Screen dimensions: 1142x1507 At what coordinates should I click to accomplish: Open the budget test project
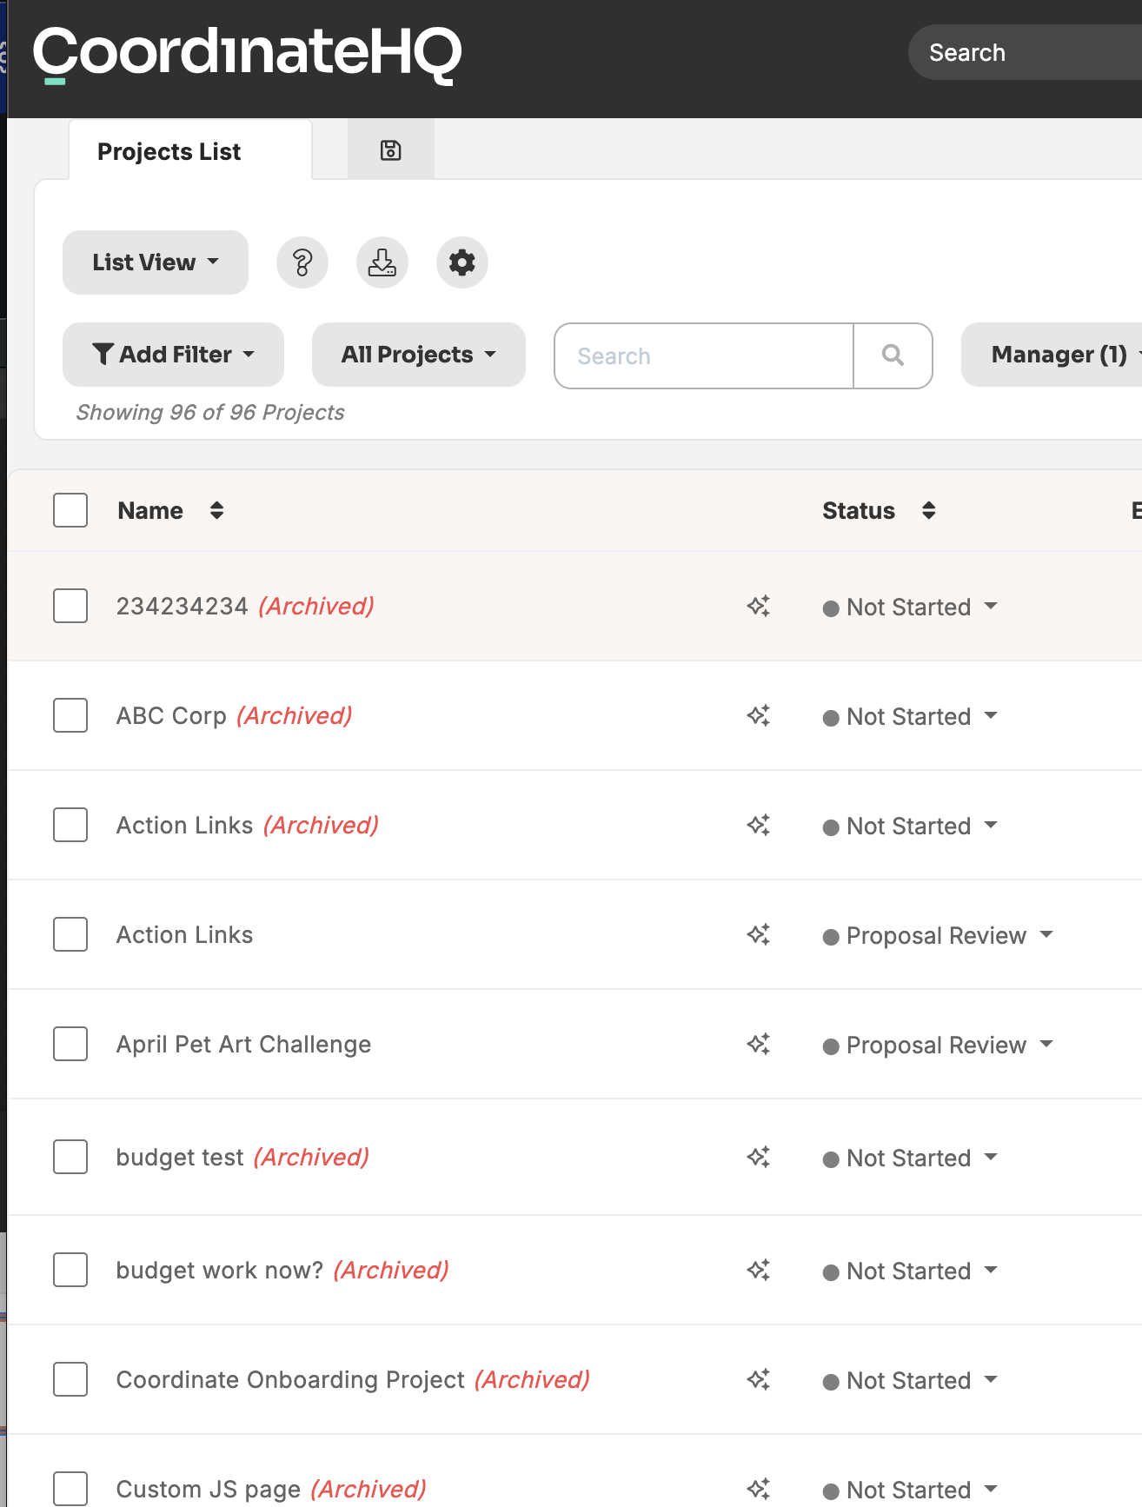[180, 1157]
